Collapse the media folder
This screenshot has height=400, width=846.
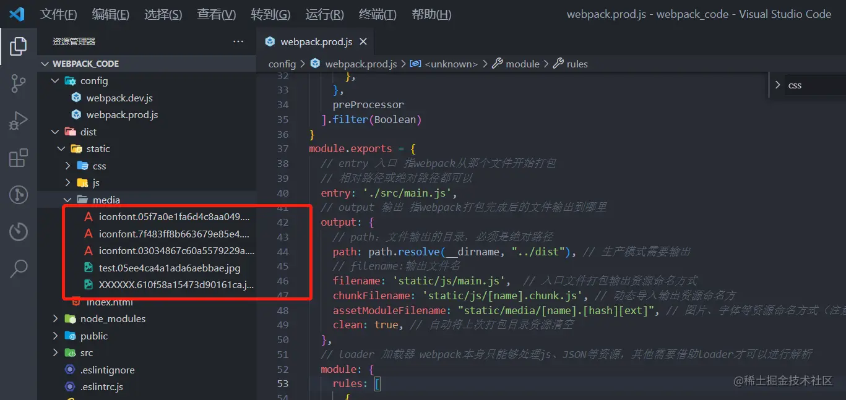pyautogui.click(x=147, y=200)
